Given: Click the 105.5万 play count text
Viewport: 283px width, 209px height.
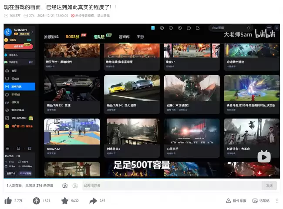Looking at the screenshot, I should 15,16.
